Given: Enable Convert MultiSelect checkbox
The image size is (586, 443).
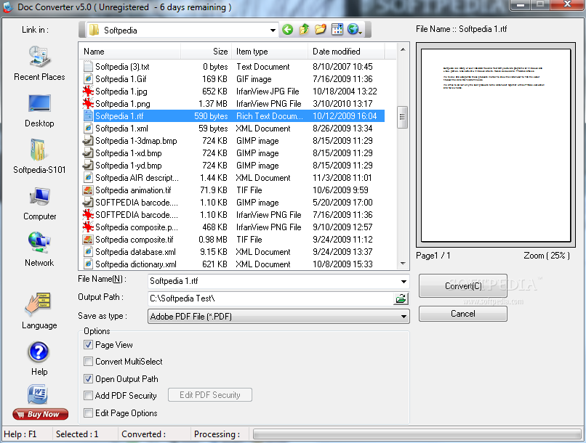Looking at the screenshot, I should [x=88, y=361].
